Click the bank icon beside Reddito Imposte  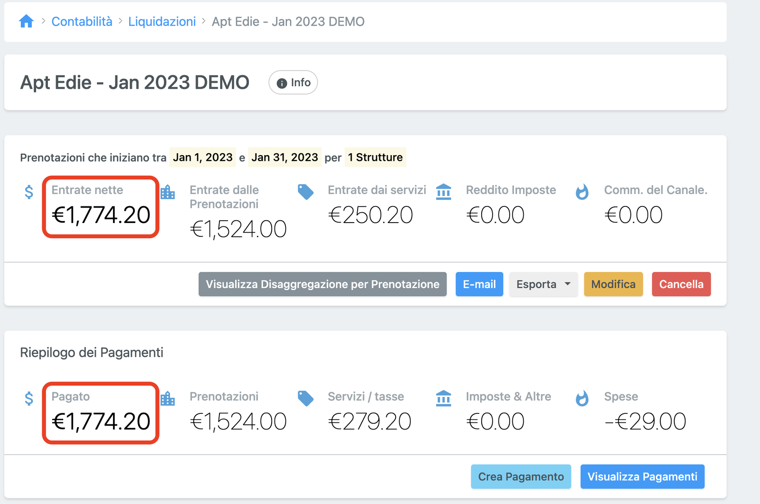[x=444, y=192]
